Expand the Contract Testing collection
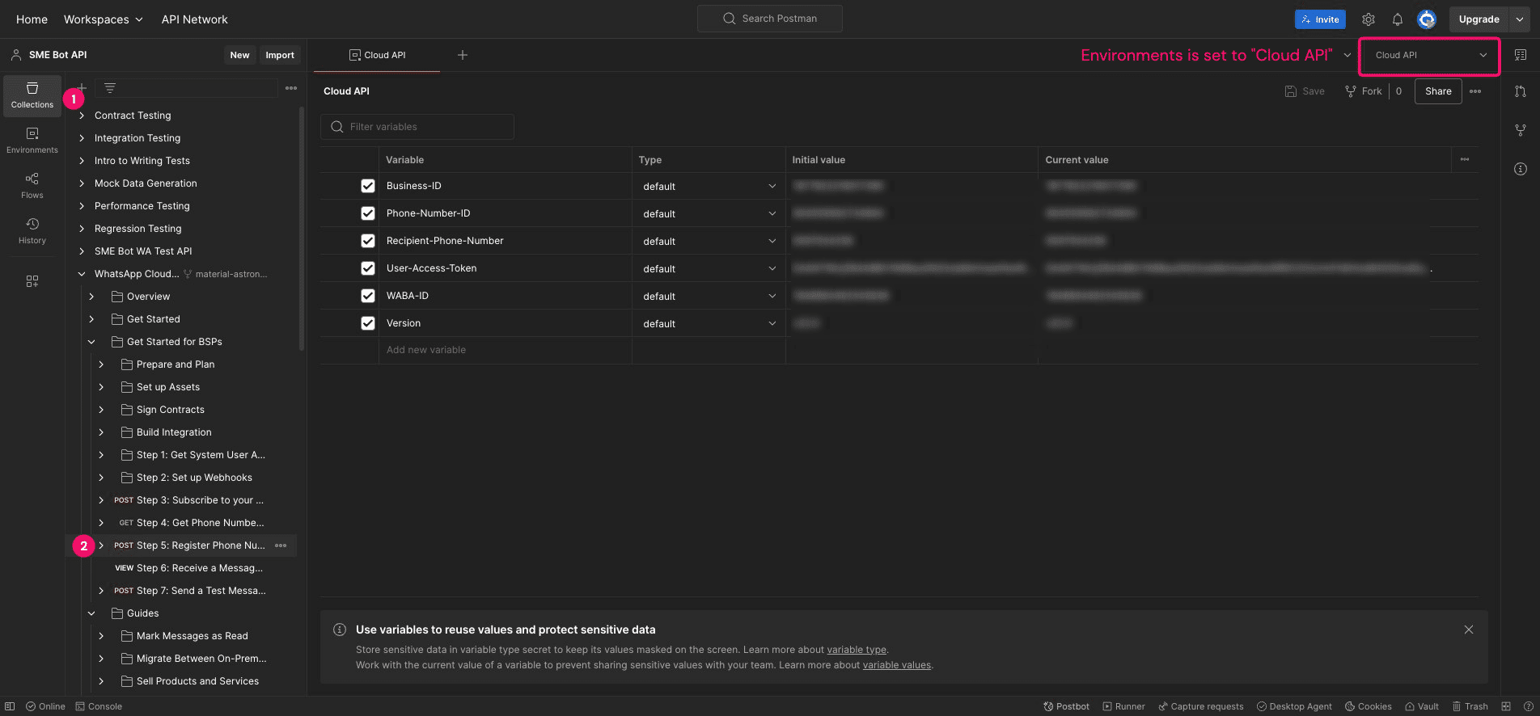Image resolution: width=1540 pixels, height=716 pixels. [82, 116]
